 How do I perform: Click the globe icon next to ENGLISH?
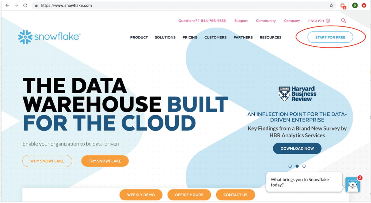(x=328, y=21)
